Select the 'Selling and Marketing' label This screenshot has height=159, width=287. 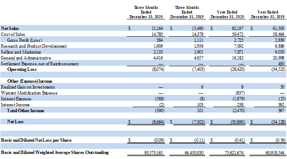tap(21, 52)
